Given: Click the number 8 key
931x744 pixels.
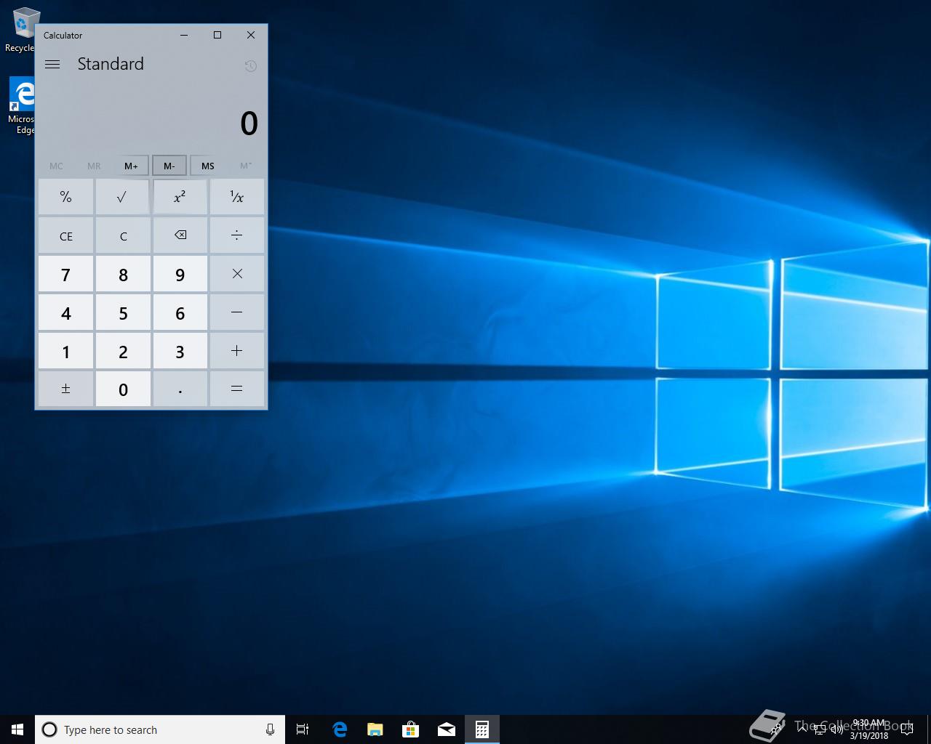Looking at the screenshot, I should point(123,274).
